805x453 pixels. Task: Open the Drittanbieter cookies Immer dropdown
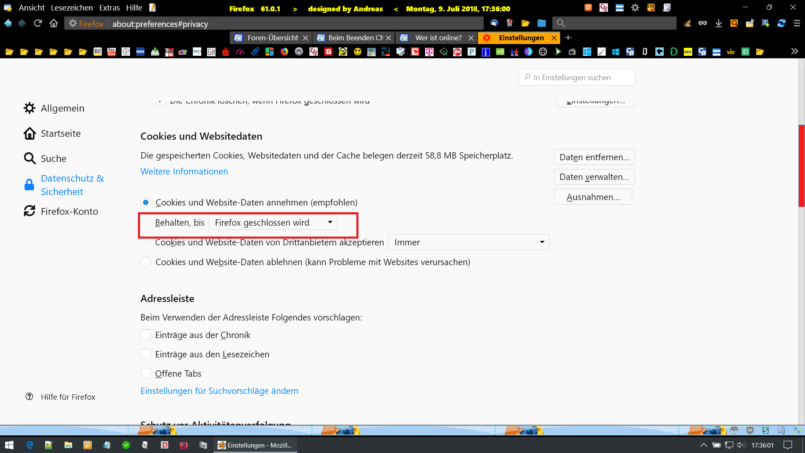click(468, 242)
